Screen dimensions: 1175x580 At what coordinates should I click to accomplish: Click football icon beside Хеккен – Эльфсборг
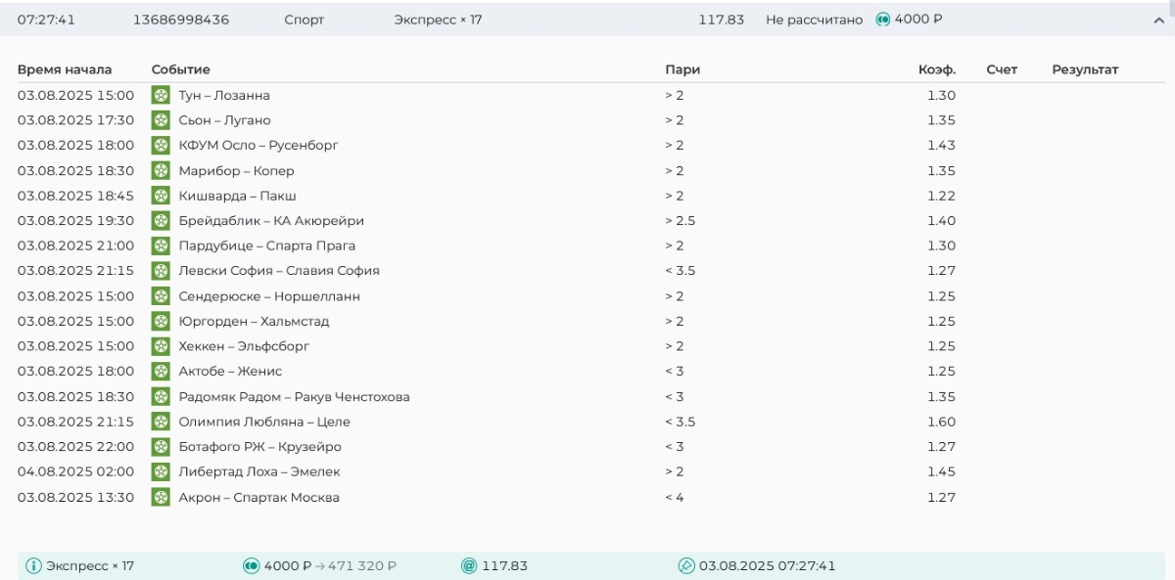click(x=161, y=346)
